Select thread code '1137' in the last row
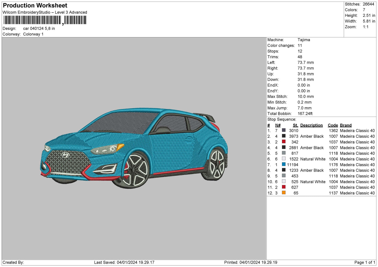378x267 pixels. [x=334, y=193]
